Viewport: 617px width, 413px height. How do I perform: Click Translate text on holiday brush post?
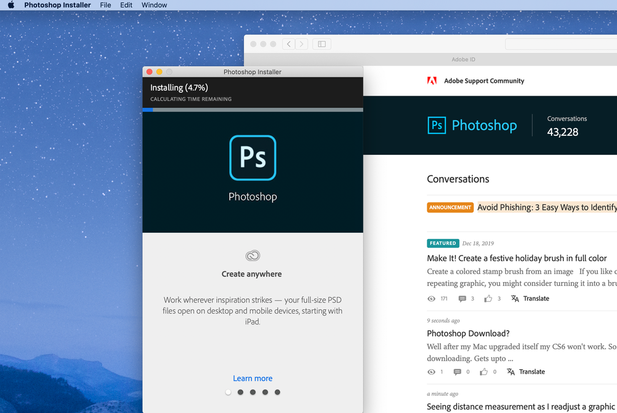coord(536,299)
